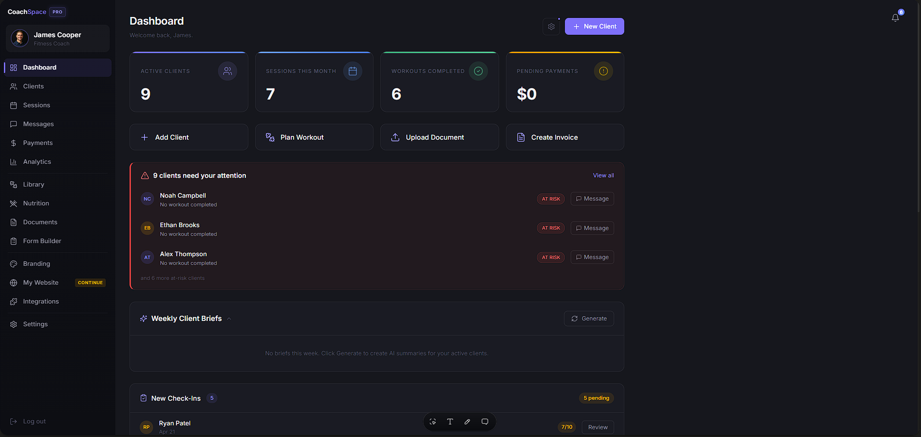
Task: Message Ethan Brooks
Action: (x=592, y=228)
